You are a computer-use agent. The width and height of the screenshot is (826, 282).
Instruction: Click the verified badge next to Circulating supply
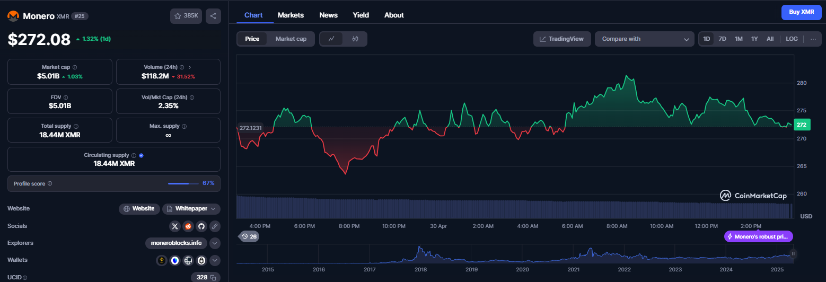(x=141, y=155)
